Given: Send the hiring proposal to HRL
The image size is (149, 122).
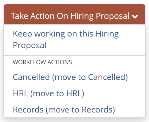Looking at the screenshot, I should (74, 93).
